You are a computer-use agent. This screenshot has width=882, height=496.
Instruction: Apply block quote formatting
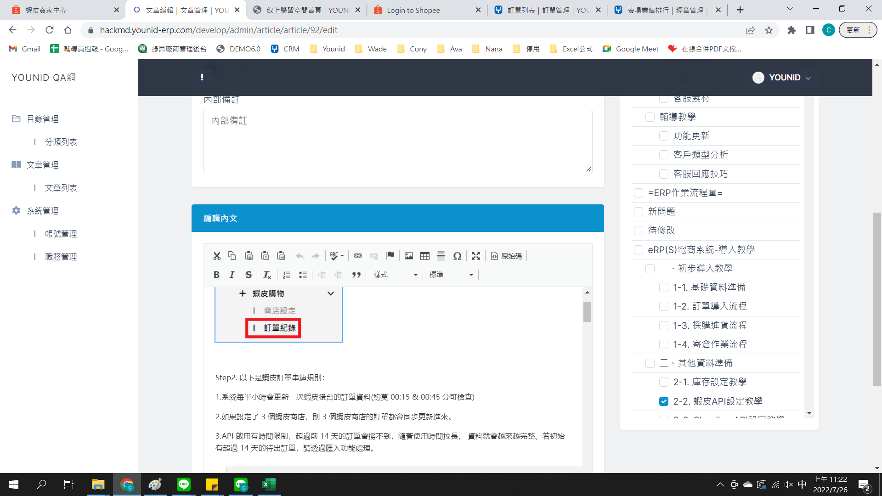tap(356, 275)
